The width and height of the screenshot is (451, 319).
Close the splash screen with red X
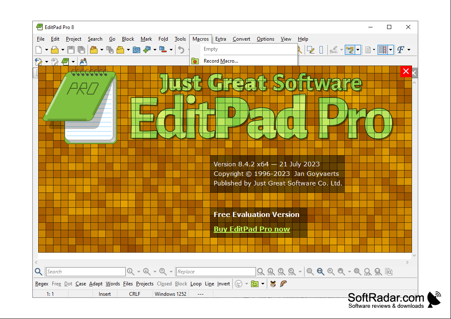406,71
